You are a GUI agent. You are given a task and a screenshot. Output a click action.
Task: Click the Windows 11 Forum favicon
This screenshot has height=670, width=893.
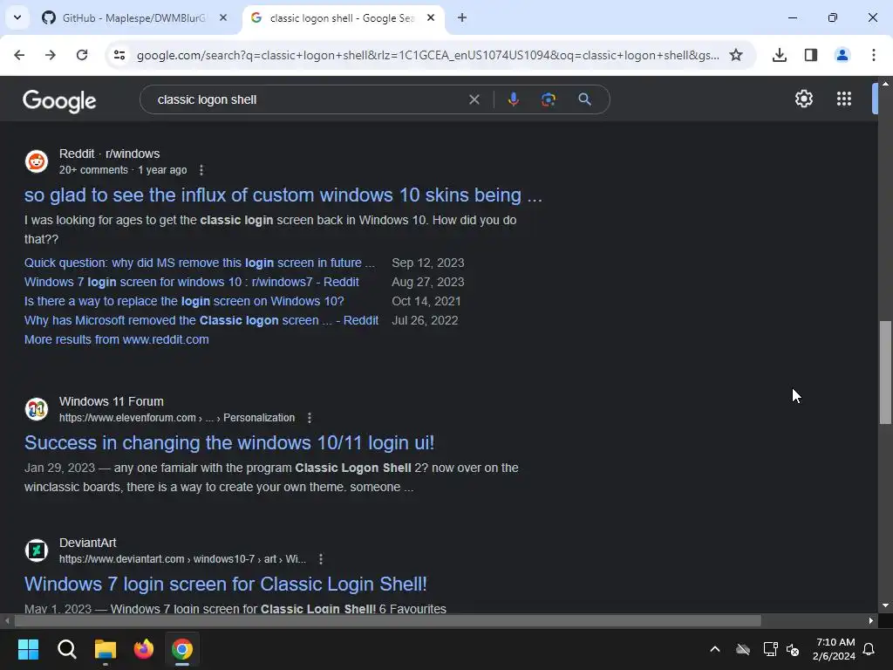37,409
